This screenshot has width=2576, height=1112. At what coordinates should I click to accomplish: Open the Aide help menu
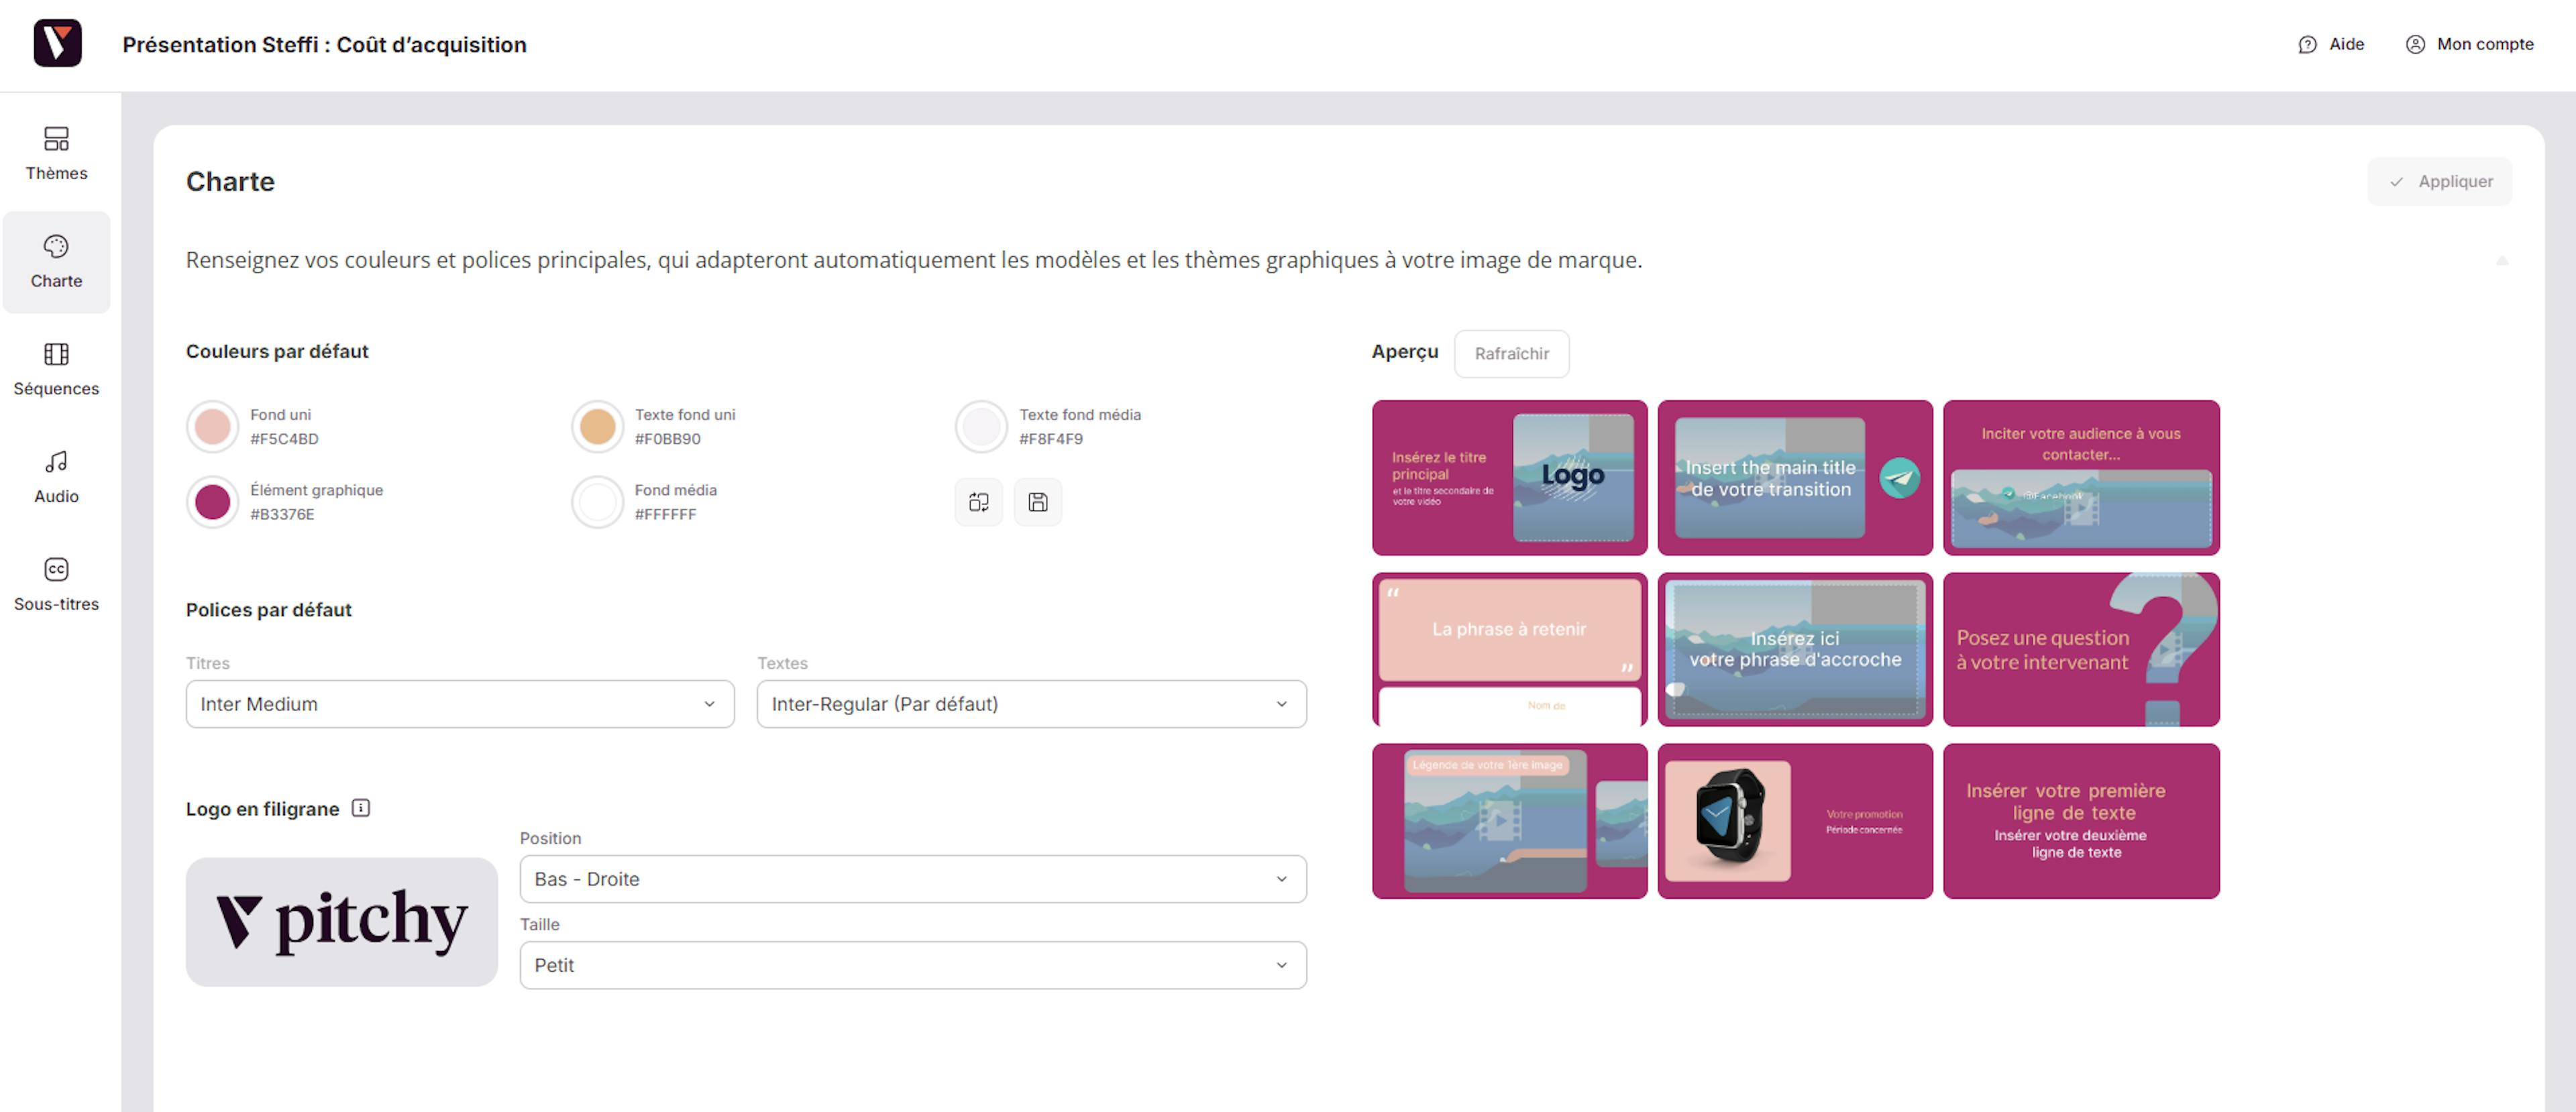2331,44
